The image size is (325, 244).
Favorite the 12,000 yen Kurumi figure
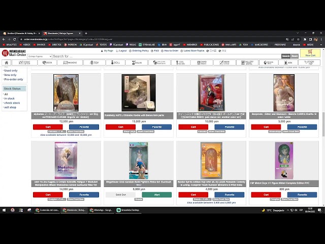coord(84,127)
